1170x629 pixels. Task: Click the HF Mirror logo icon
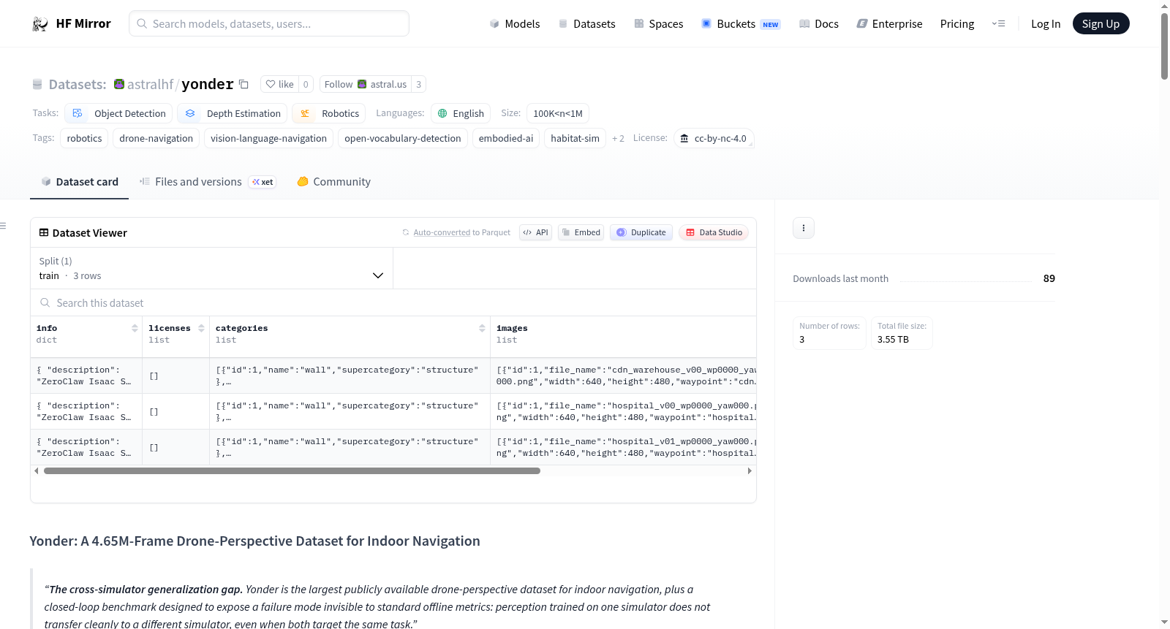pyautogui.click(x=40, y=24)
